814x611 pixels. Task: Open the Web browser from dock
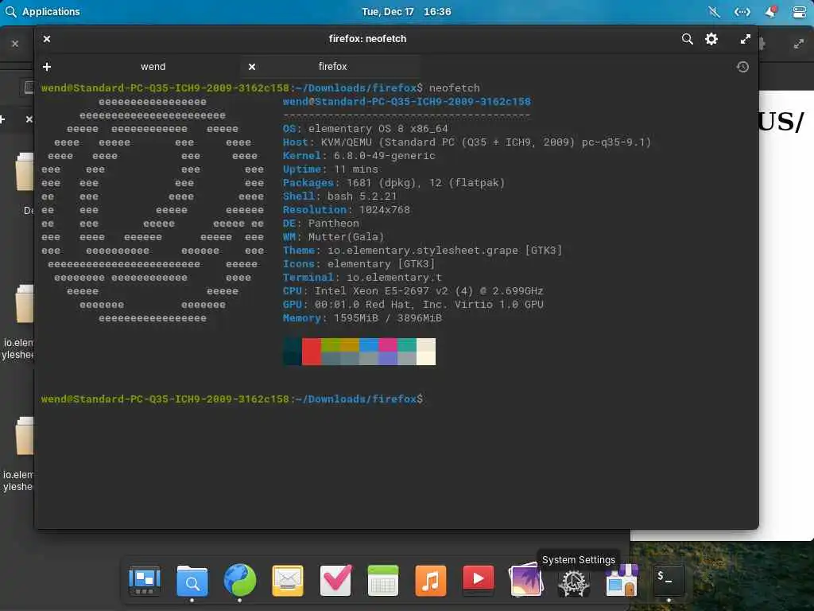coord(240,580)
